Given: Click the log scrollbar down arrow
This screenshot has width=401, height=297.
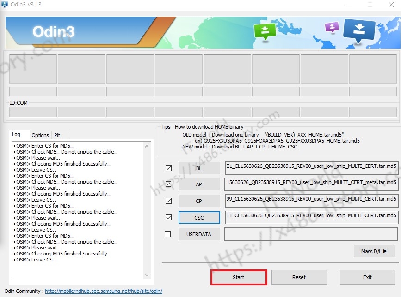Looking at the screenshot, I should tap(147, 275).
